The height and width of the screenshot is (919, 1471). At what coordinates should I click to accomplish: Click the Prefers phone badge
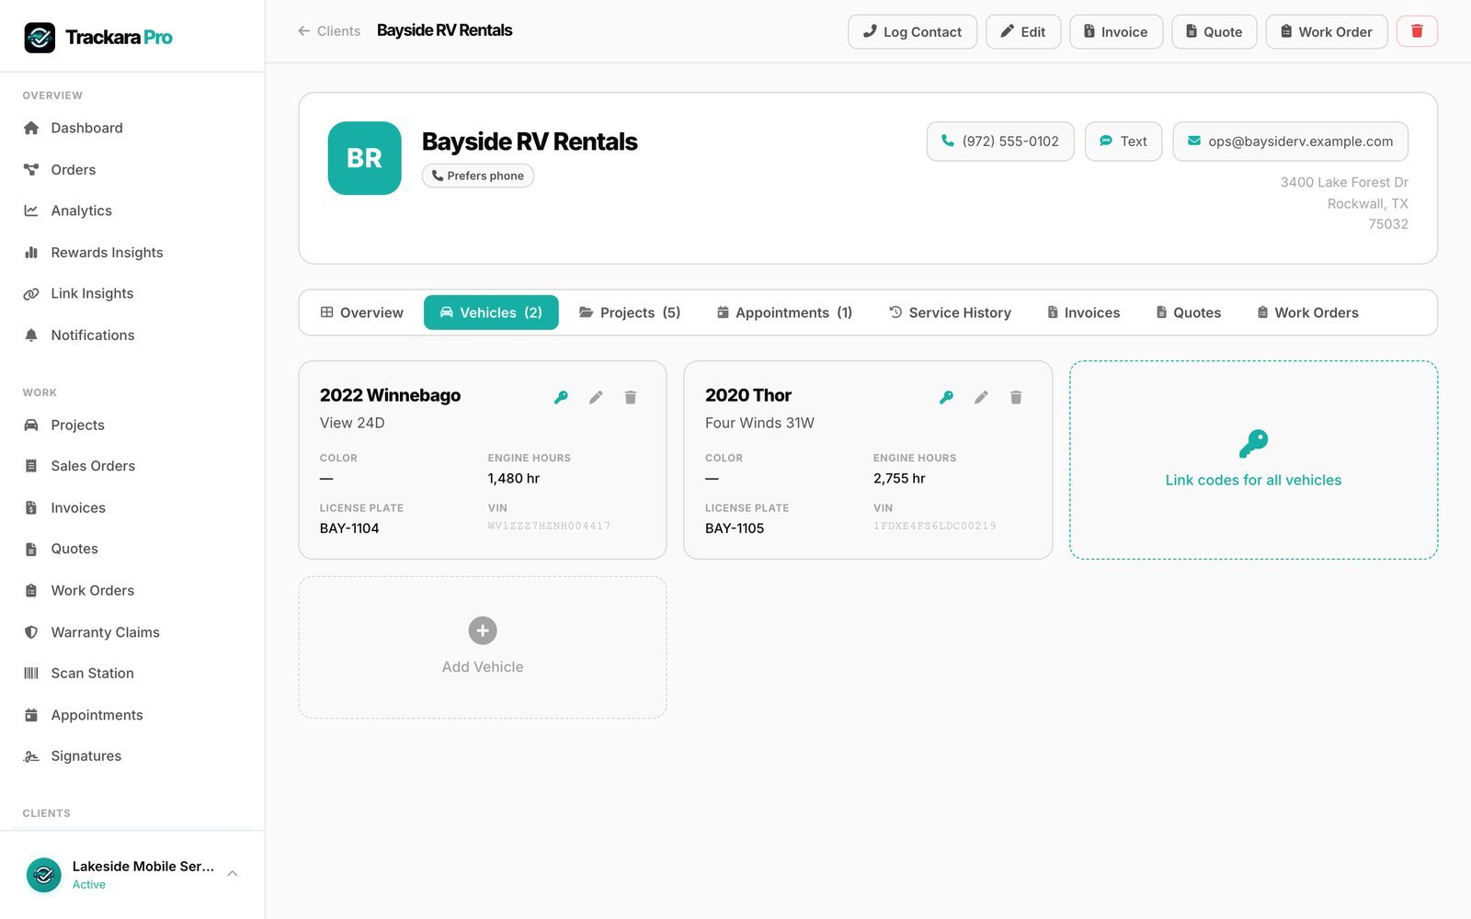(x=478, y=176)
